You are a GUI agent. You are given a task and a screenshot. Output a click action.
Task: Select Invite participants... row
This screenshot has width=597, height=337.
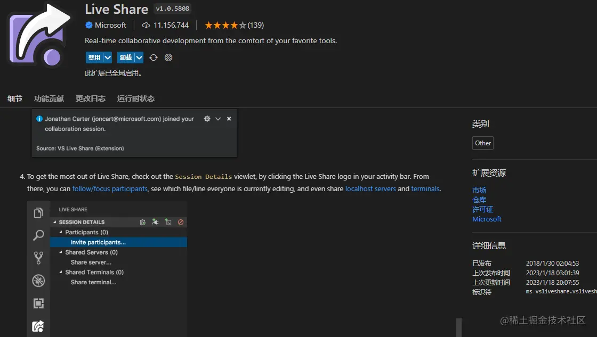pos(118,242)
